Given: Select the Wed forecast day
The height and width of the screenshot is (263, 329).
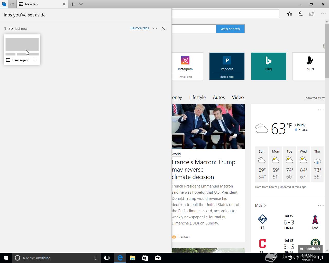Looking at the screenshot, I should [x=303, y=164].
